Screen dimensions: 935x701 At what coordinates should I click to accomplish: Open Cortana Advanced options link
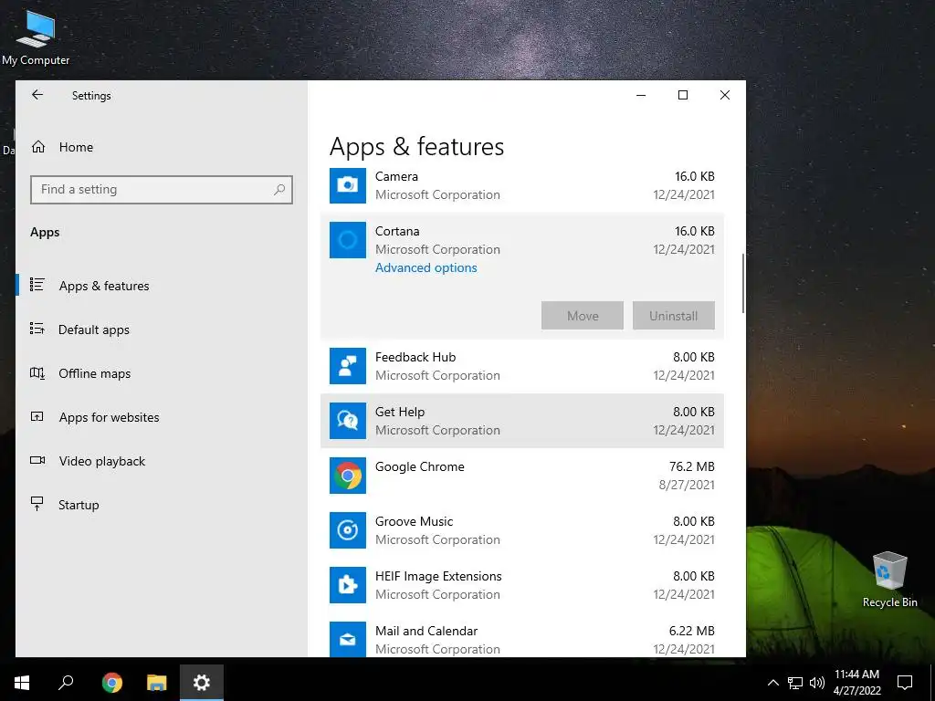425,267
